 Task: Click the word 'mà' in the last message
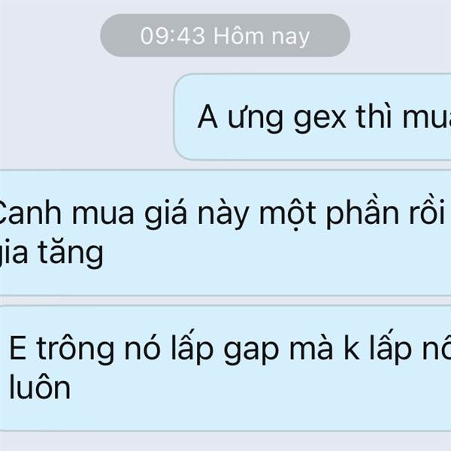click(x=311, y=347)
